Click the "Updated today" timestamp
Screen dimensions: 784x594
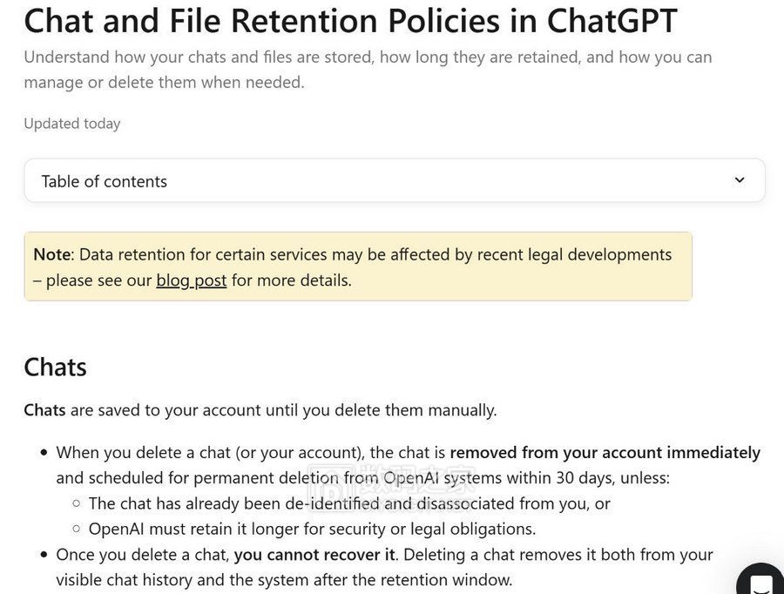click(71, 124)
